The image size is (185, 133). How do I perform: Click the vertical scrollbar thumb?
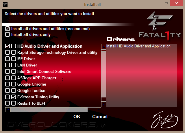click(x=103, y=74)
